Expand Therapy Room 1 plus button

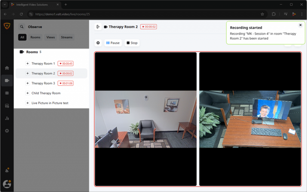[x=27, y=64]
